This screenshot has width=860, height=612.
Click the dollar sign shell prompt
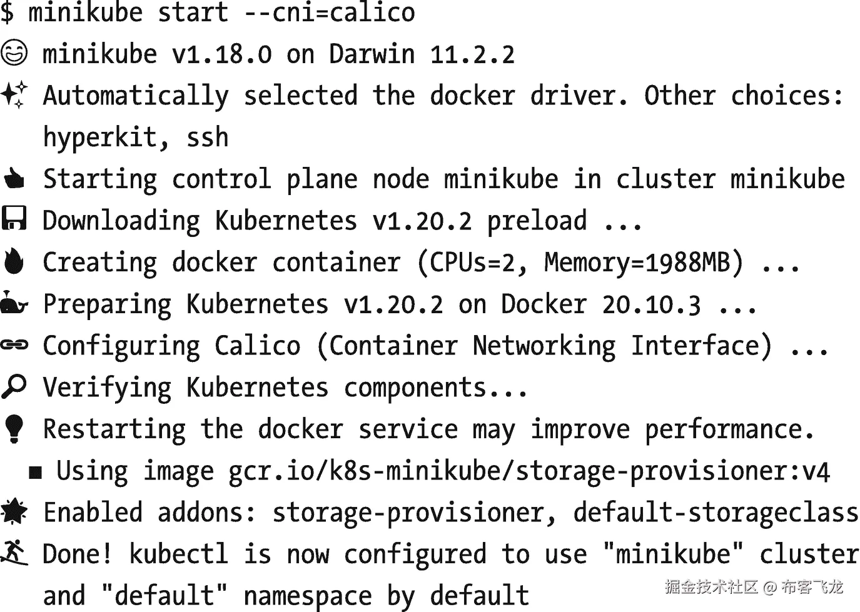coord(7,12)
